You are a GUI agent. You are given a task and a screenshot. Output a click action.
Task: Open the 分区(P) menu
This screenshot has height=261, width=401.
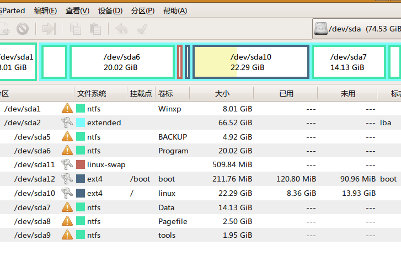tap(143, 10)
